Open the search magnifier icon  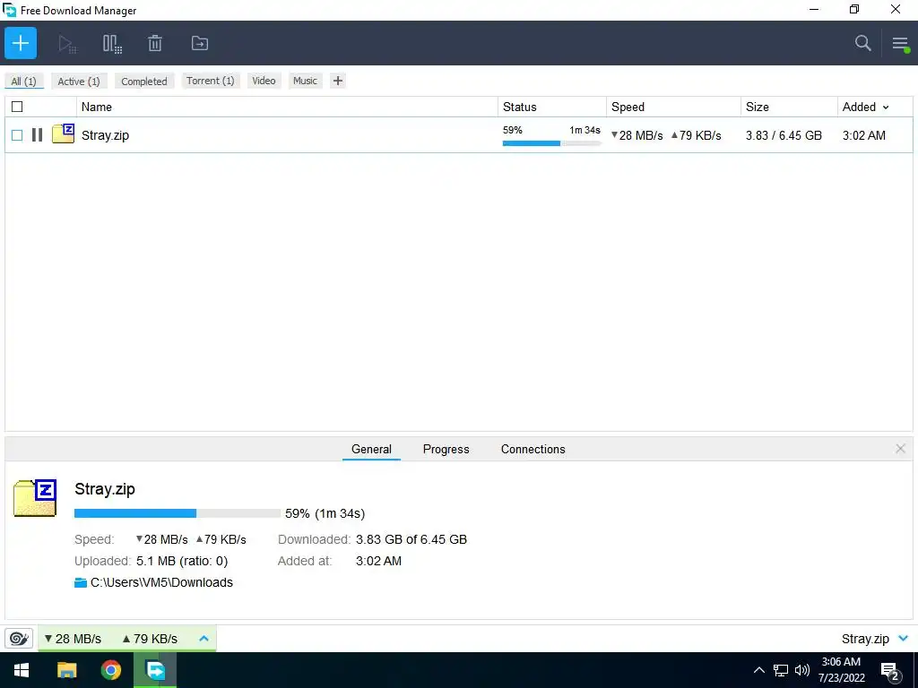[862, 43]
